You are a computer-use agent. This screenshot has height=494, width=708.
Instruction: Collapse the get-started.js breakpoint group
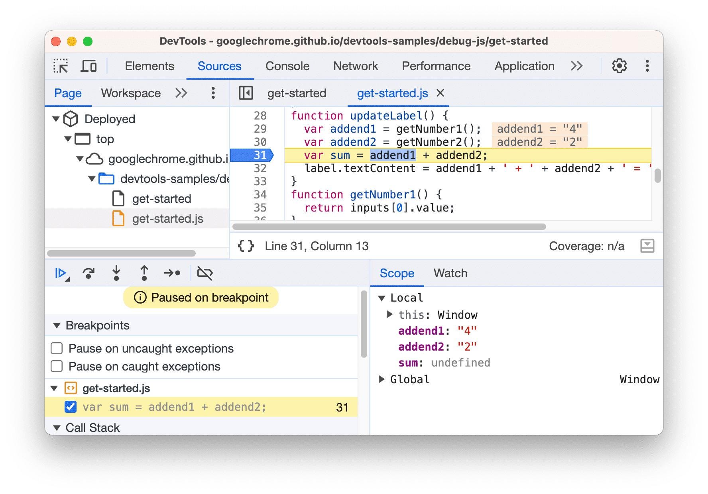click(x=54, y=388)
